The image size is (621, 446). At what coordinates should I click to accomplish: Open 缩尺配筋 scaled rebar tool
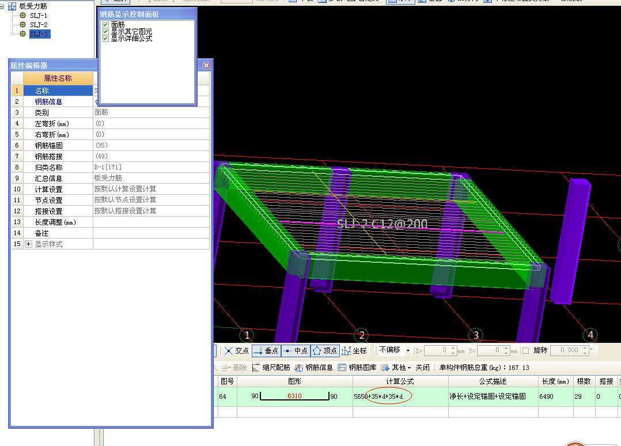[271, 368]
